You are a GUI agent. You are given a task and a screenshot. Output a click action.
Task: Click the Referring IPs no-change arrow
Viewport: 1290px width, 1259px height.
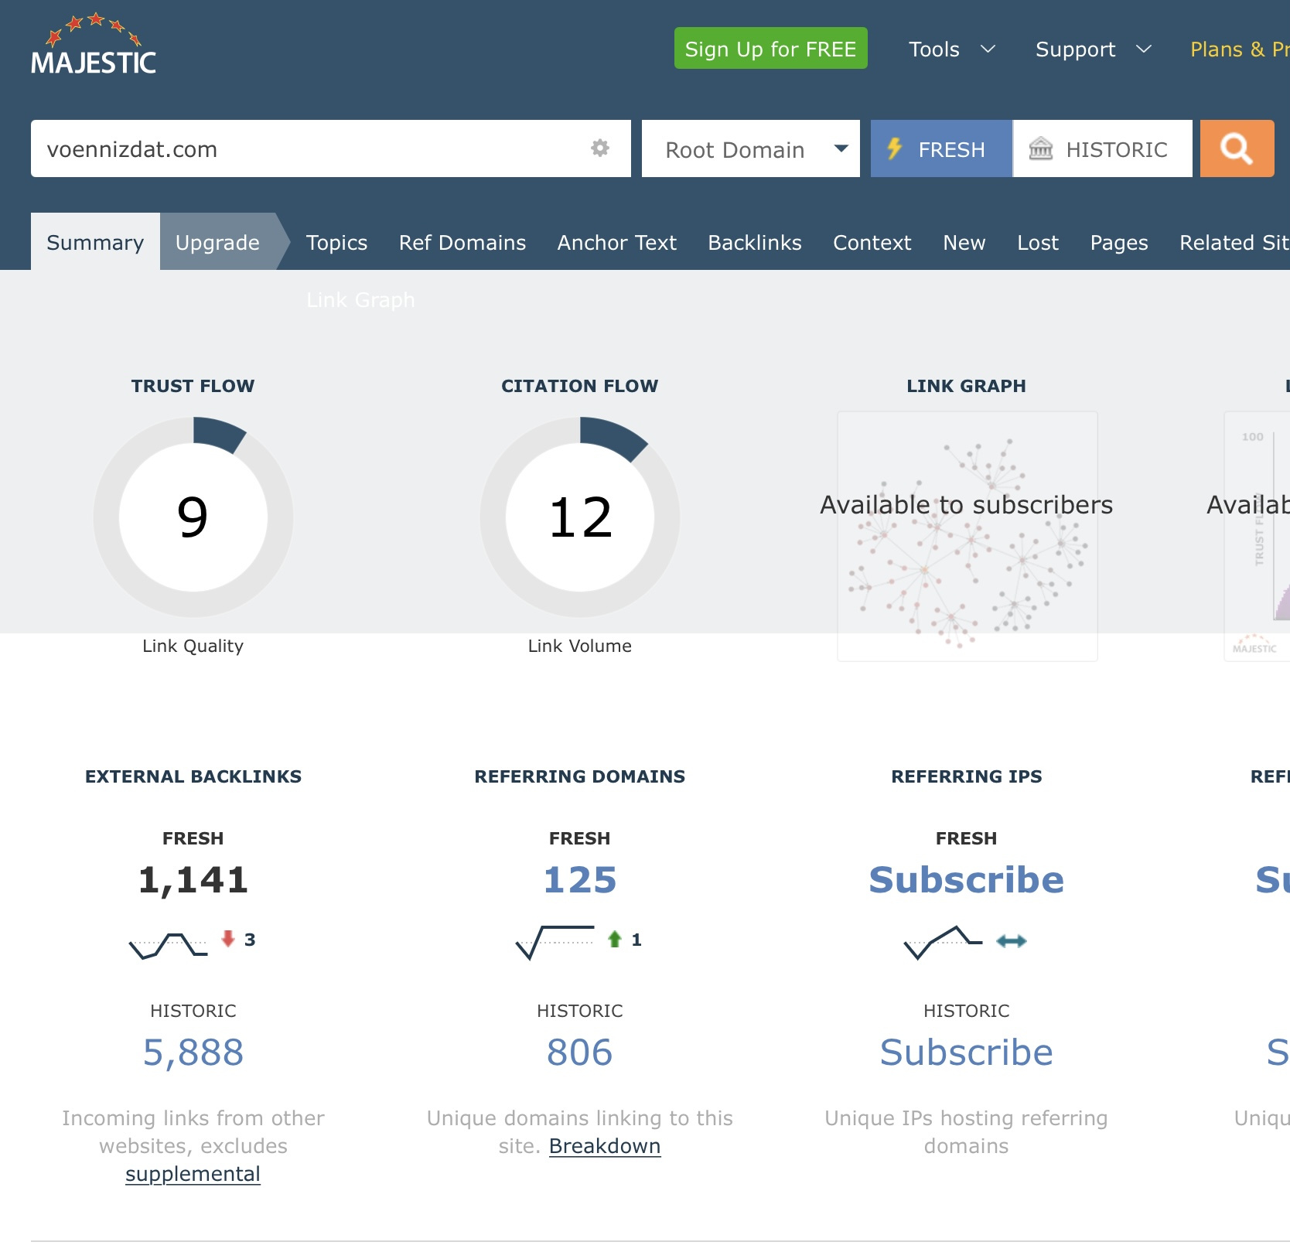pyautogui.click(x=1012, y=941)
